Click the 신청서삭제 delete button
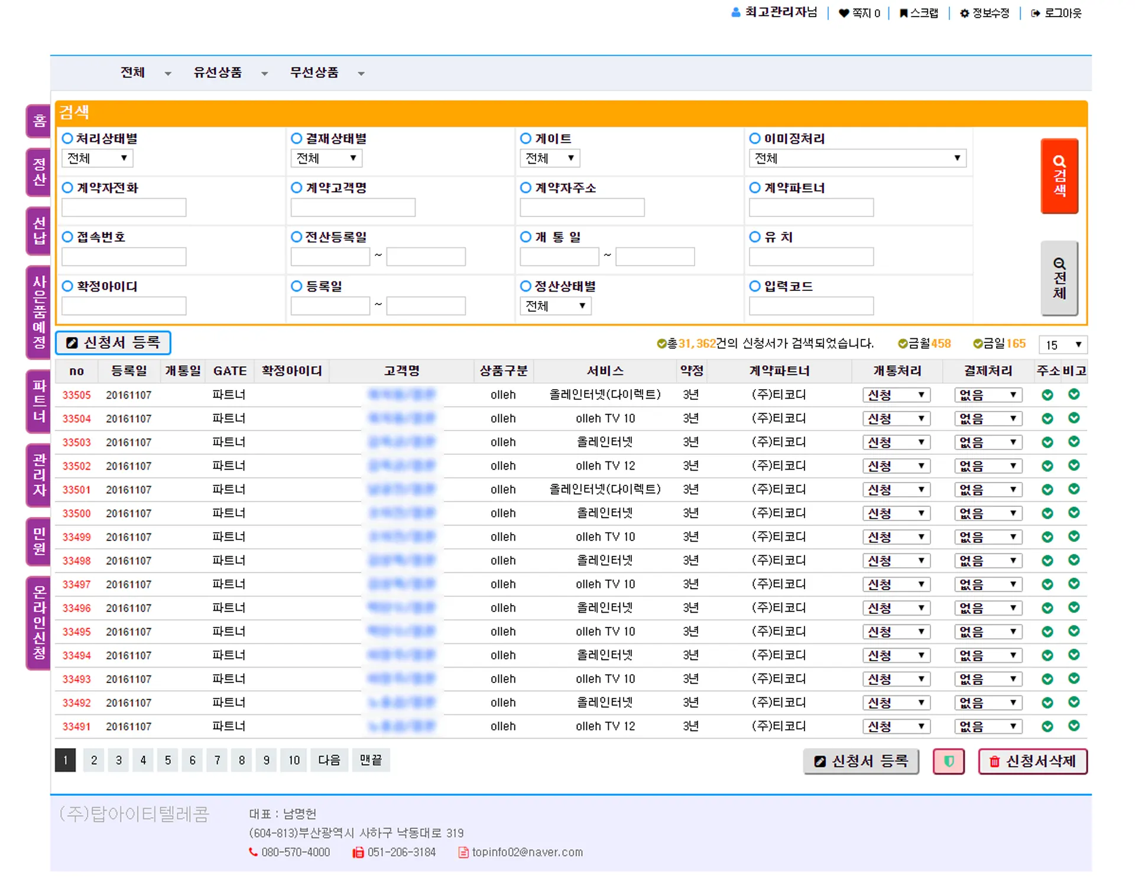Screen dimensions: 1135x877 (1032, 761)
